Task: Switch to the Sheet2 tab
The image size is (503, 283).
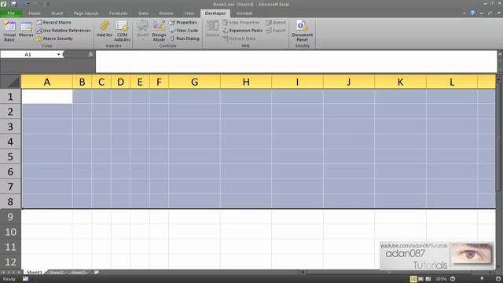Action: [57, 272]
